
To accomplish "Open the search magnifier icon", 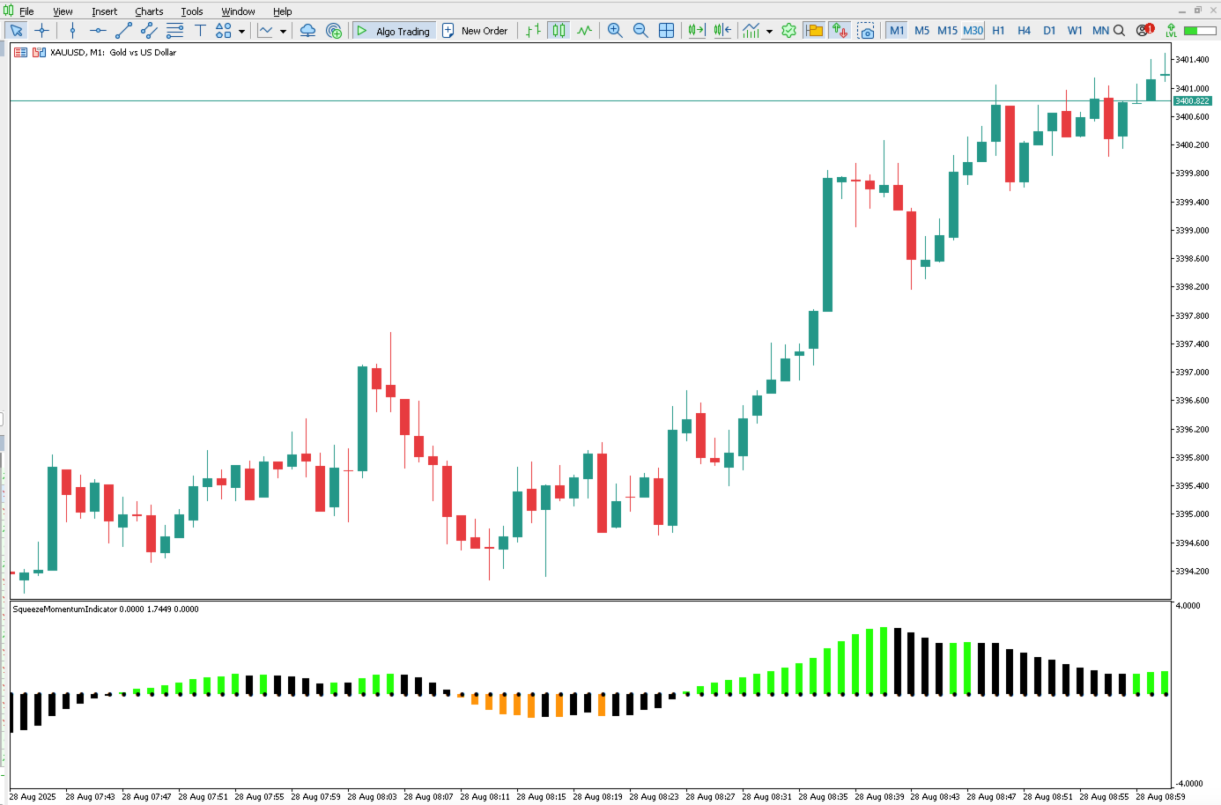I will tap(1119, 31).
